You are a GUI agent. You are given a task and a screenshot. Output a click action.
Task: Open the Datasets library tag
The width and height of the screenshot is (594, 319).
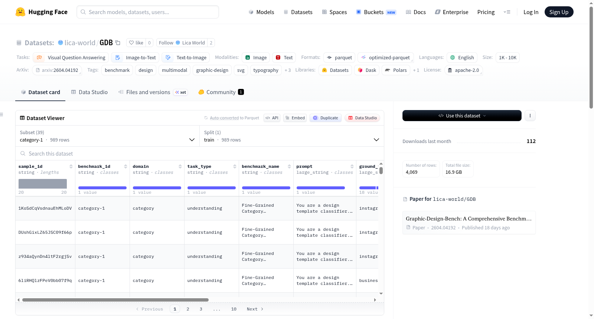(335, 70)
